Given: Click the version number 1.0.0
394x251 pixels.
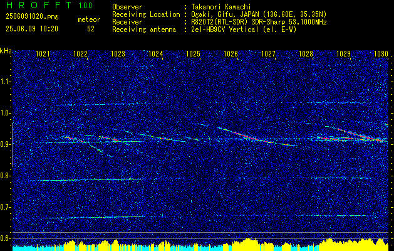Looking at the screenshot, I should pyautogui.click(x=85, y=6).
